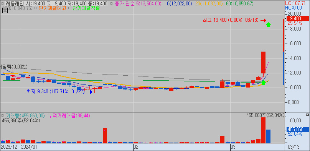Viewport: 310px width, 151px height.
Task: Open the data table grid icon
Action: tap(5, 10)
